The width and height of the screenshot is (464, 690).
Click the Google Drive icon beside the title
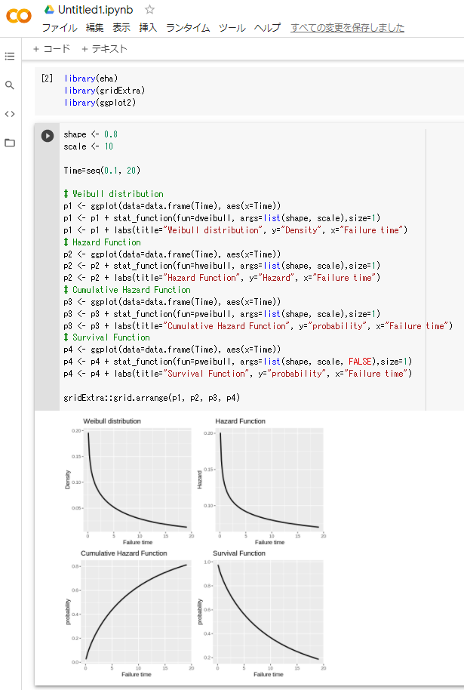coord(49,10)
